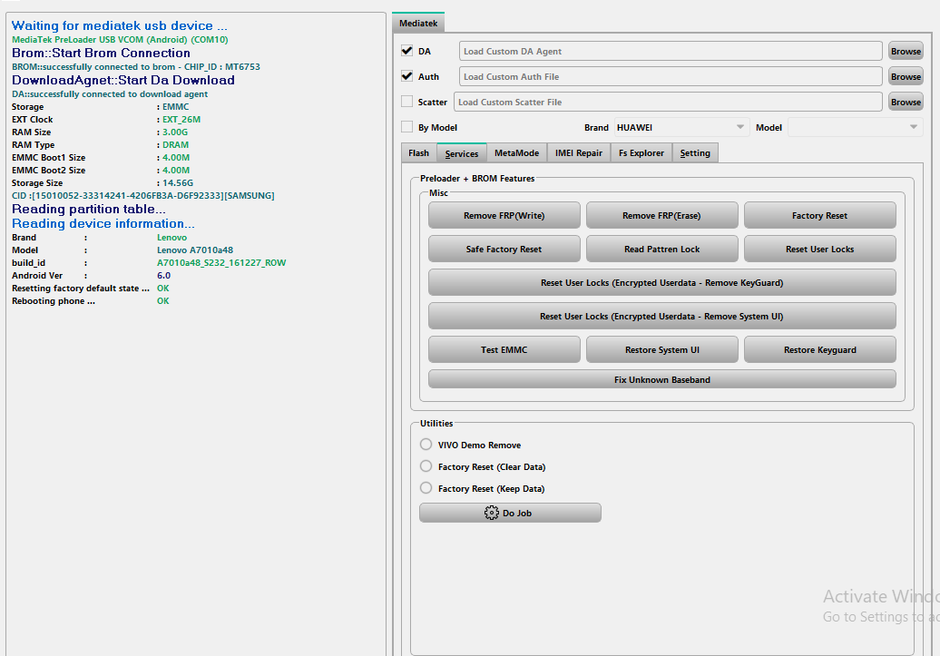The image size is (940, 656).
Task: Click the DownloadAgnet::Start Da Download line
Action: (122, 80)
